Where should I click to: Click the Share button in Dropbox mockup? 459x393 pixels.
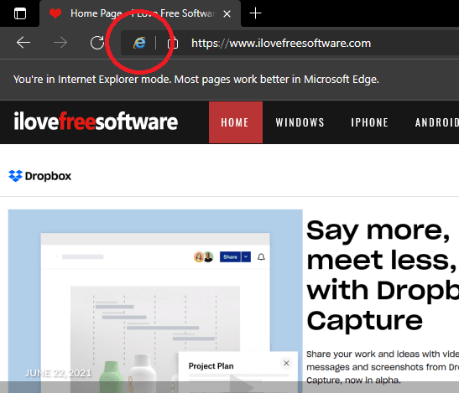(x=230, y=257)
